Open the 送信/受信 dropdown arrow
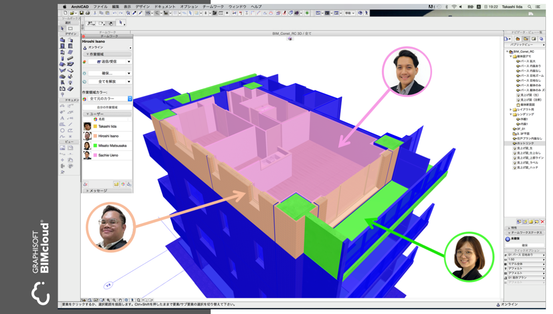 (129, 62)
